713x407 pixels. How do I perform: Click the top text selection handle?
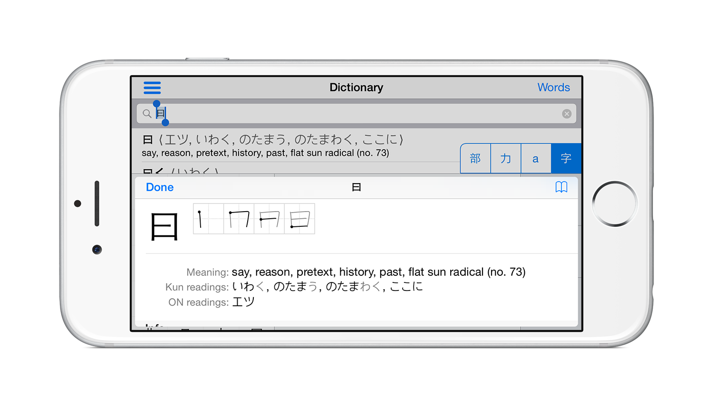click(x=156, y=104)
